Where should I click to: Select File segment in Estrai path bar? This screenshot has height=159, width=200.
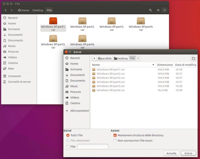coord(132,58)
